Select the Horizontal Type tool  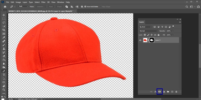4,75
